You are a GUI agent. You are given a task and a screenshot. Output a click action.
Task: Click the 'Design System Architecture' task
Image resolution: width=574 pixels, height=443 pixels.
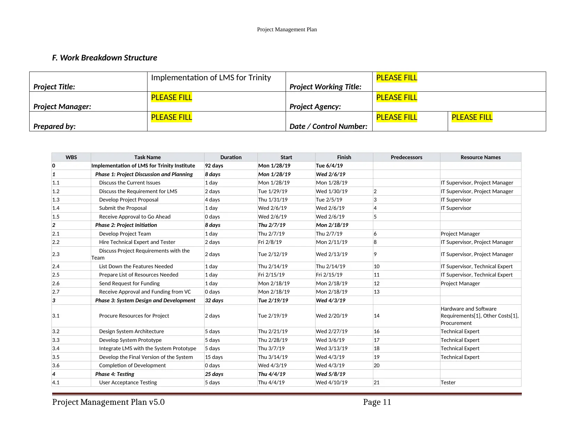pyautogui.click(x=131, y=331)
